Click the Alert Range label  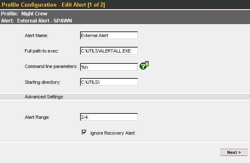click(37, 117)
